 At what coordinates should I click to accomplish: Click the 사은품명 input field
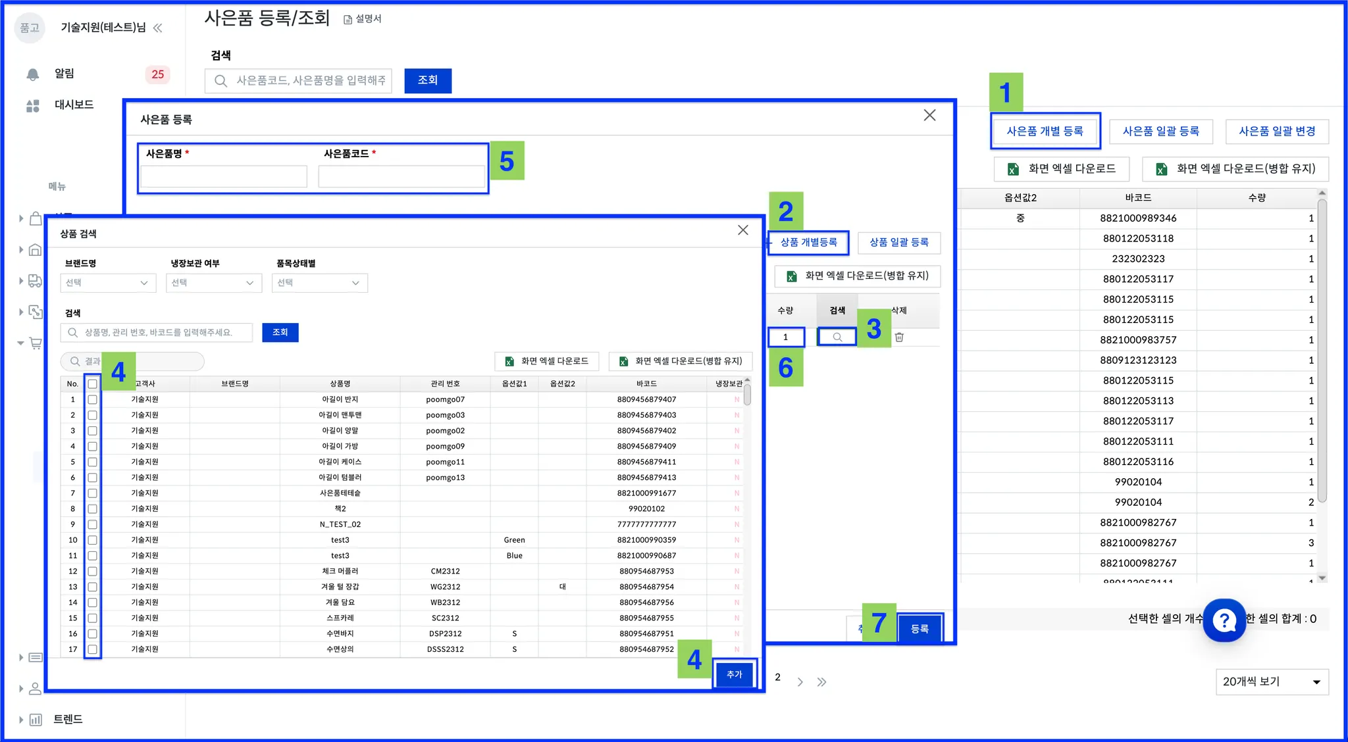click(x=224, y=176)
